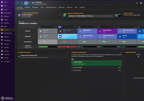The height and width of the screenshot is (101, 144).
Task: Open Data Hub sidebar icon
Action: click(2, 23)
